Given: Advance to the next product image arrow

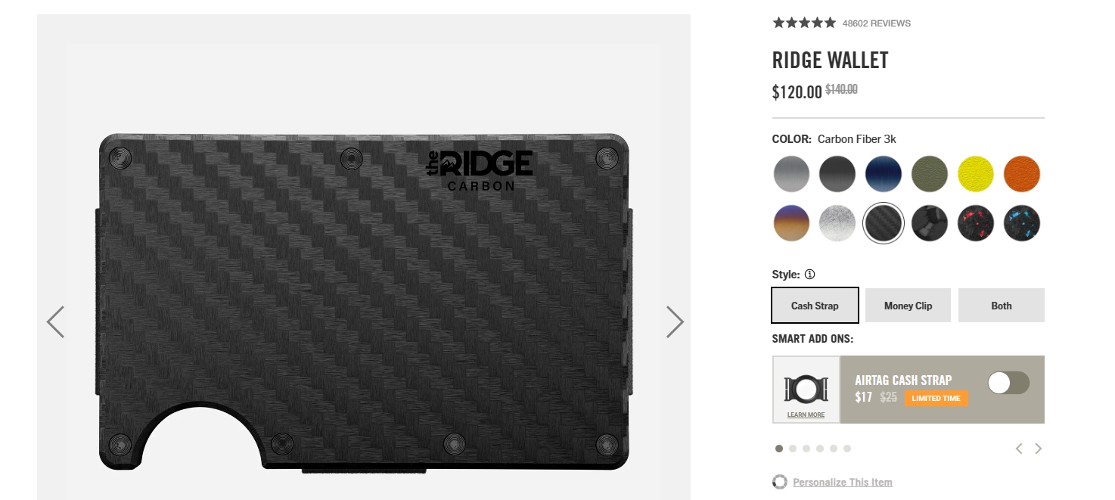Looking at the screenshot, I should (x=675, y=322).
